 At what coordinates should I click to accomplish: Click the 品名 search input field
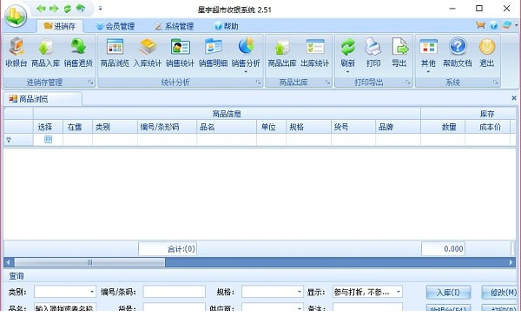coord(65,307)
